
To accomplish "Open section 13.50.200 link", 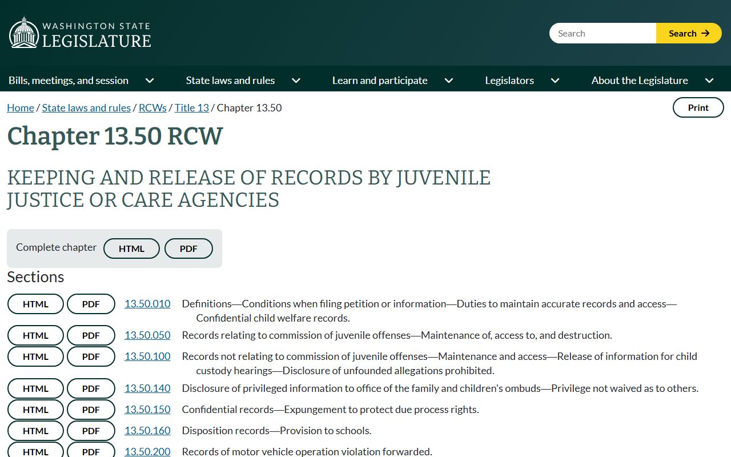I will pyautogui.click(x=147, y=451).
